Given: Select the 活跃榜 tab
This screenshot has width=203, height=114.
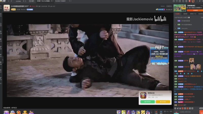Looking at the screenshot, I should click(x=185, y=14).
